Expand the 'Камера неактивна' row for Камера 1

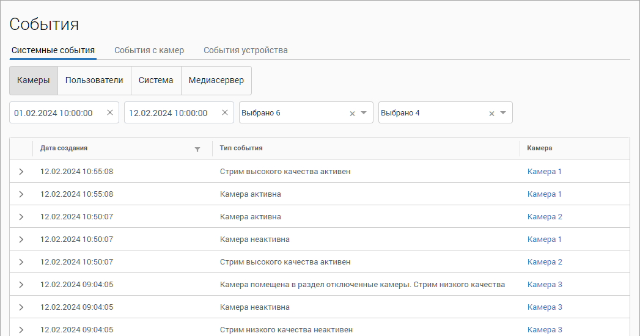tap(21, 239)
